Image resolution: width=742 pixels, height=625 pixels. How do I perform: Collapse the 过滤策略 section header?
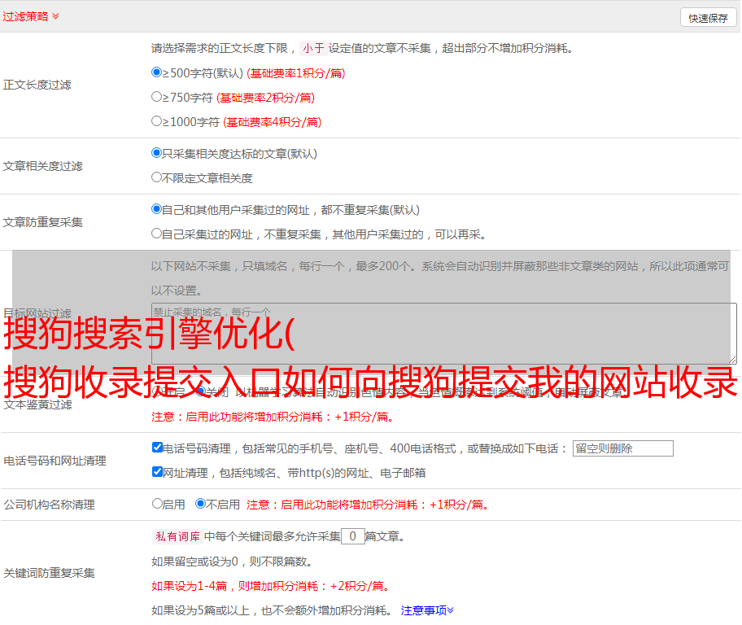coord(31,16)
